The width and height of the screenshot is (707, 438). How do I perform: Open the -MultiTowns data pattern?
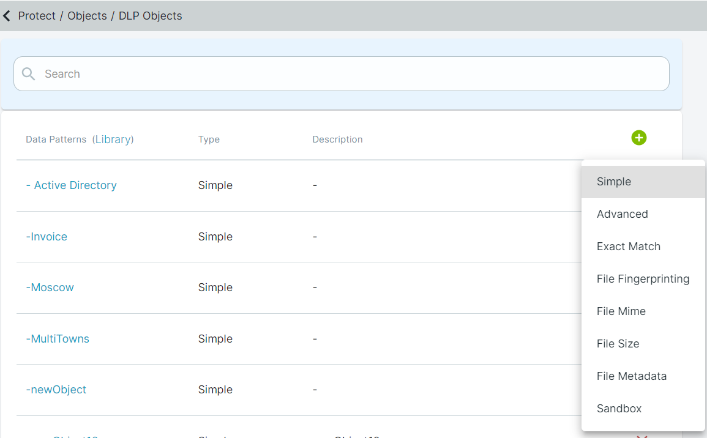(58, 339)
